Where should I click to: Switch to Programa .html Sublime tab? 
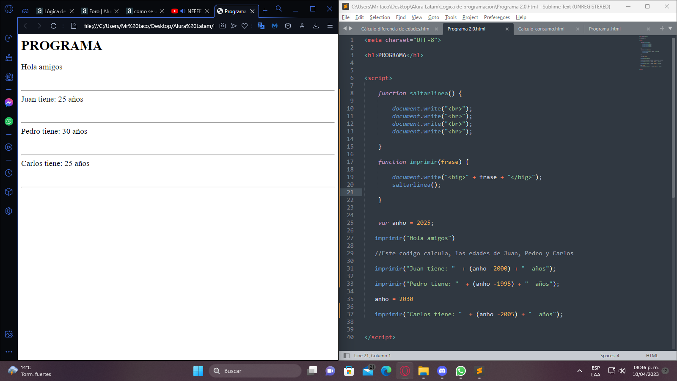[x=605, y=29]
